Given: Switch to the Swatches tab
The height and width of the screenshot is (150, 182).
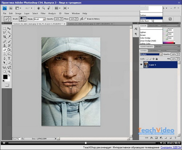Looking at the screenshot, I should pos(153,26).
